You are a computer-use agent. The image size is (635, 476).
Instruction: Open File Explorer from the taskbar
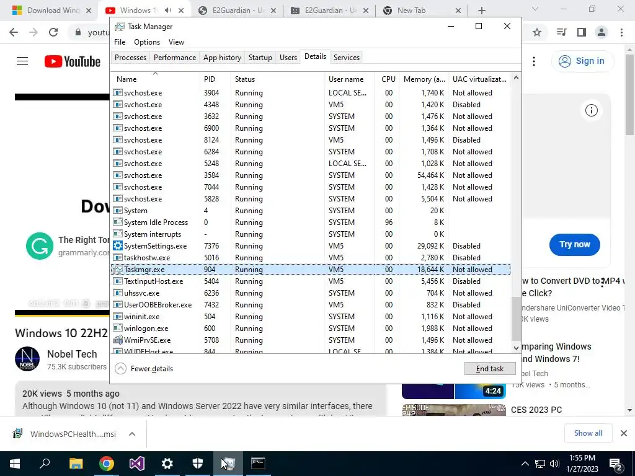(76, 464)
